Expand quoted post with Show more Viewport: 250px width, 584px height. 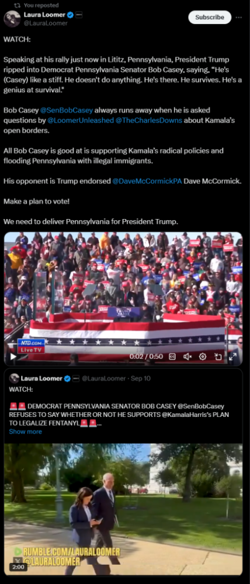25,432
